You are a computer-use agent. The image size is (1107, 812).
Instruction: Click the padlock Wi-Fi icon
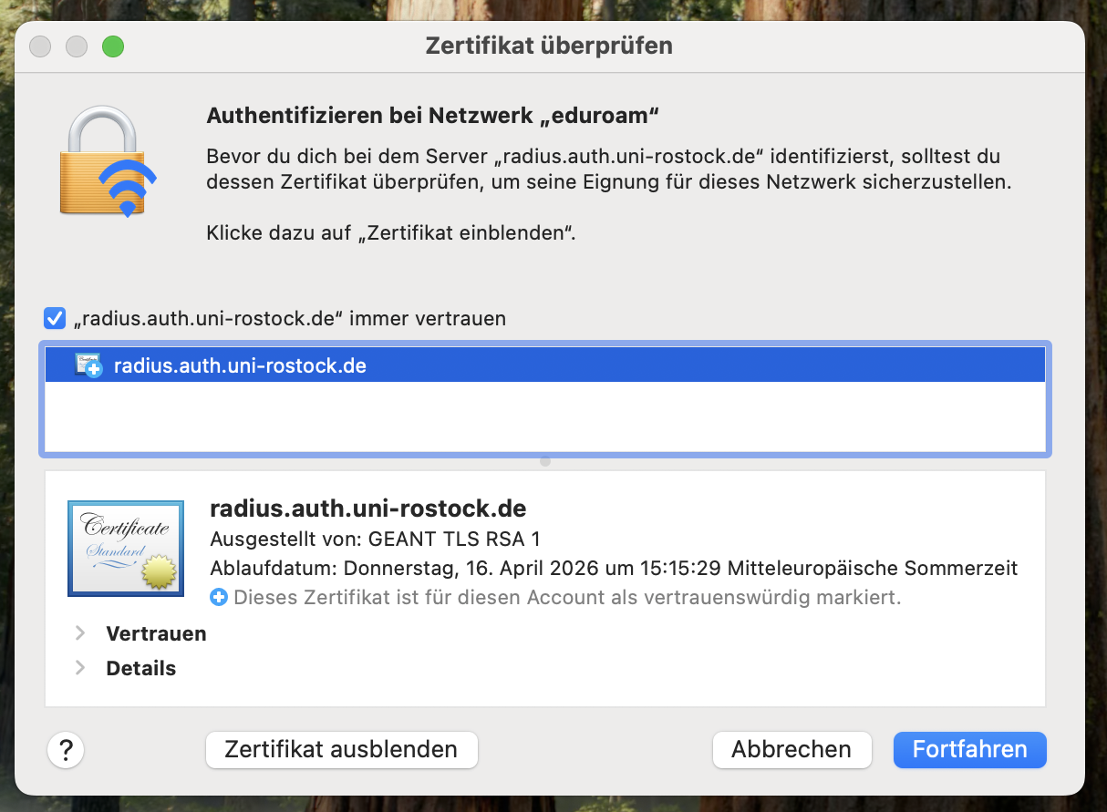click(108, 160)
